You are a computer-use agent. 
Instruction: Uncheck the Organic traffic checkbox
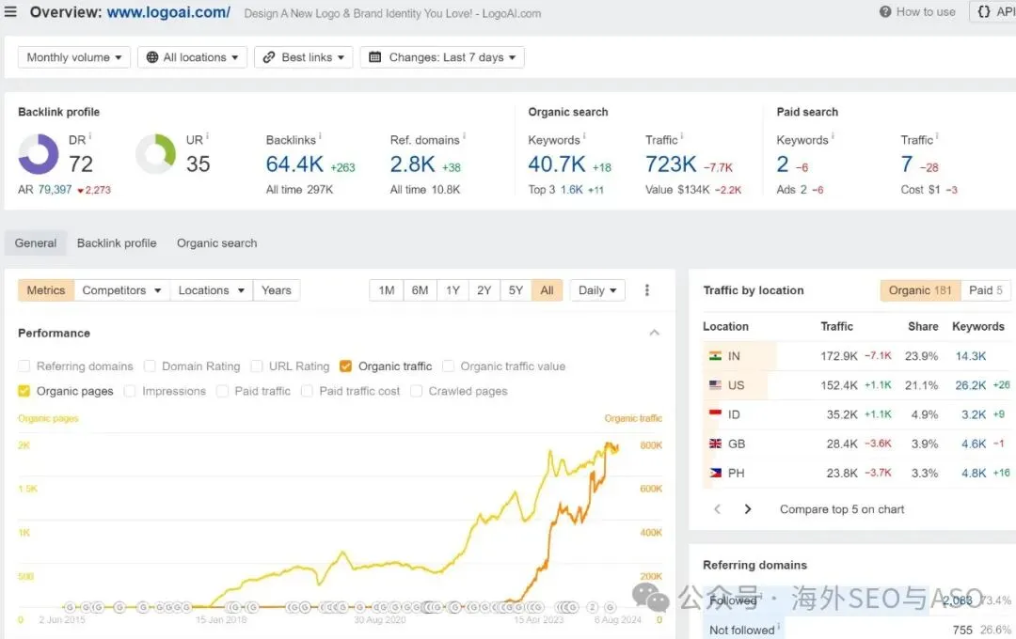(x=345, y=366)
